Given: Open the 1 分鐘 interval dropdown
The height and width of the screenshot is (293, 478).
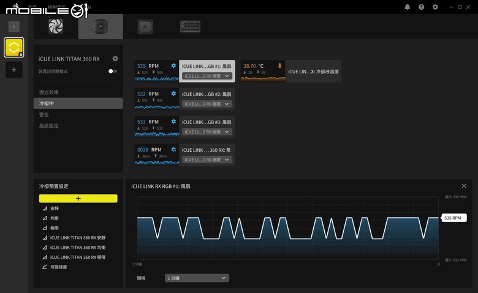Looking at the screenshot, I should [x=197, y=278].
